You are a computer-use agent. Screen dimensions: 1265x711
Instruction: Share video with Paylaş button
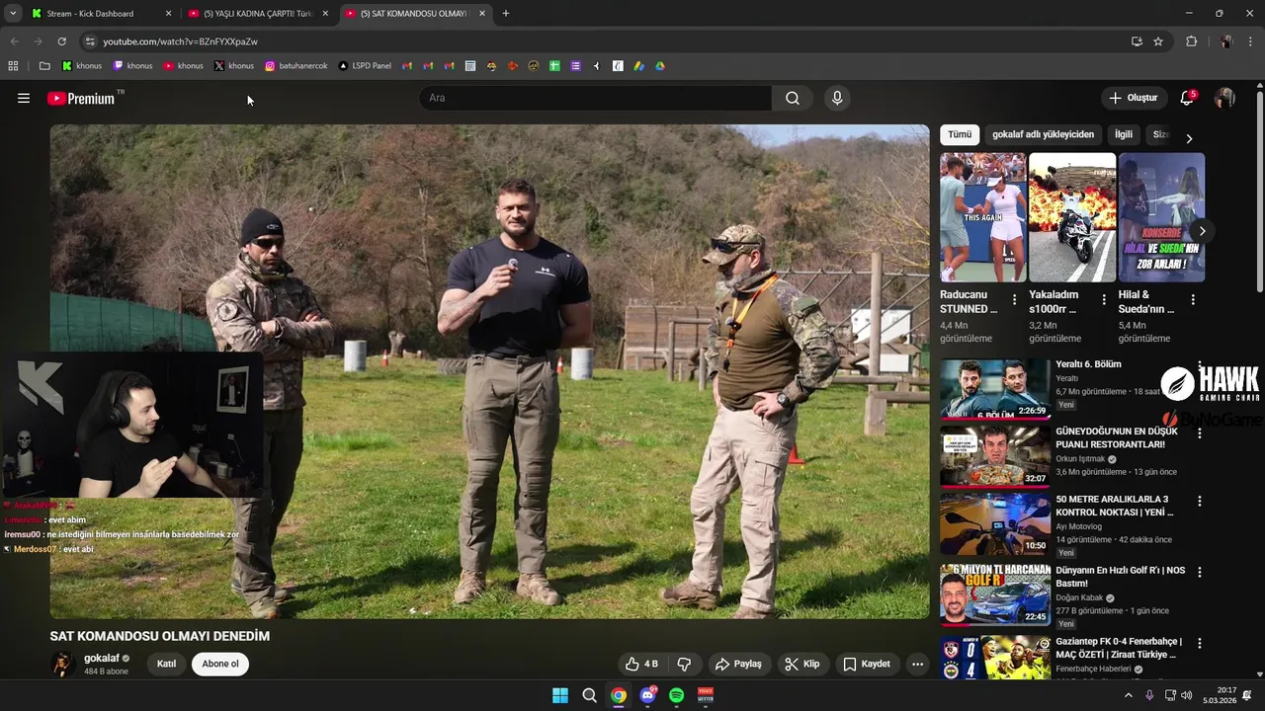coord(738,664)
